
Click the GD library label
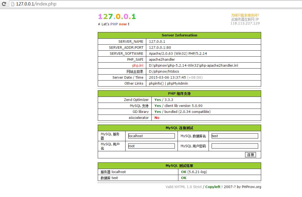tap(141, 112)
